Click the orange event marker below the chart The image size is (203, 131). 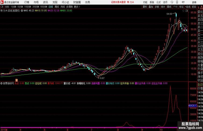point(16,80)
